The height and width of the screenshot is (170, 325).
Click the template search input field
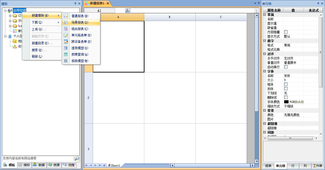coord(37,158)
